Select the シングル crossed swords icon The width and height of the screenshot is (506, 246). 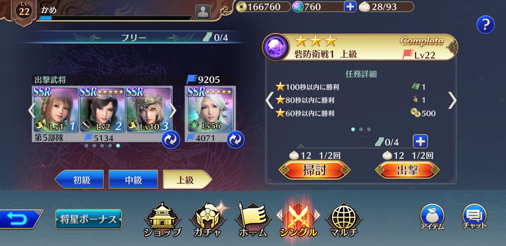298,220
